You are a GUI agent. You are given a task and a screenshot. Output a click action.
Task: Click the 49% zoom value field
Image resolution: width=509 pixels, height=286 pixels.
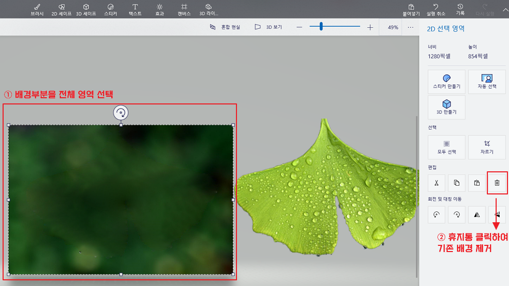[x=393, y=27]
